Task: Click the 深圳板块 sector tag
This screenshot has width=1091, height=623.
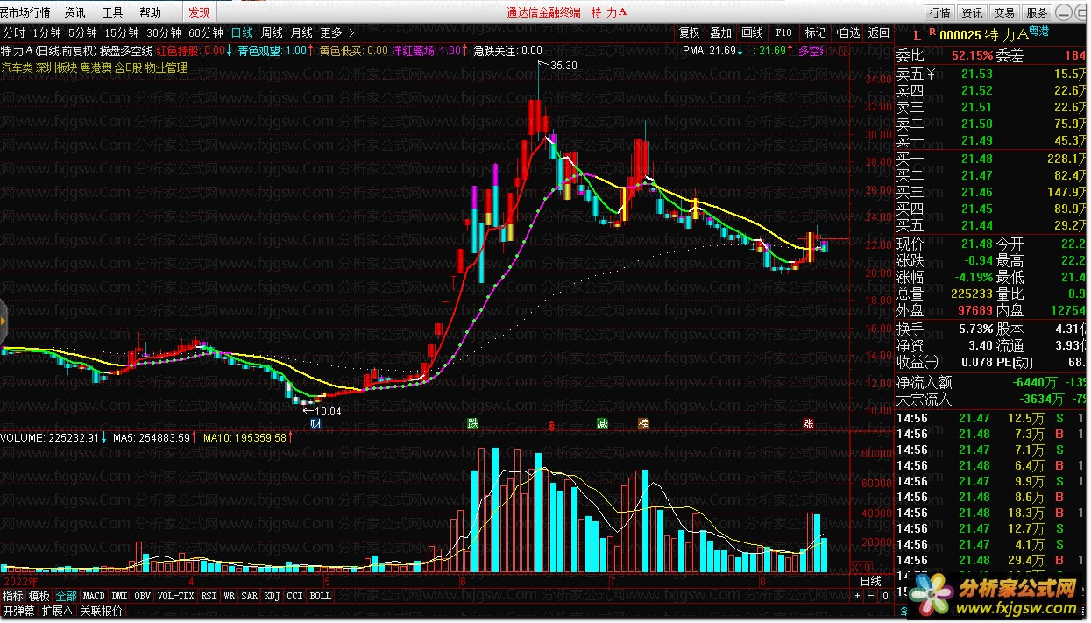Action: pyautogui.click(x=56, y=67)
